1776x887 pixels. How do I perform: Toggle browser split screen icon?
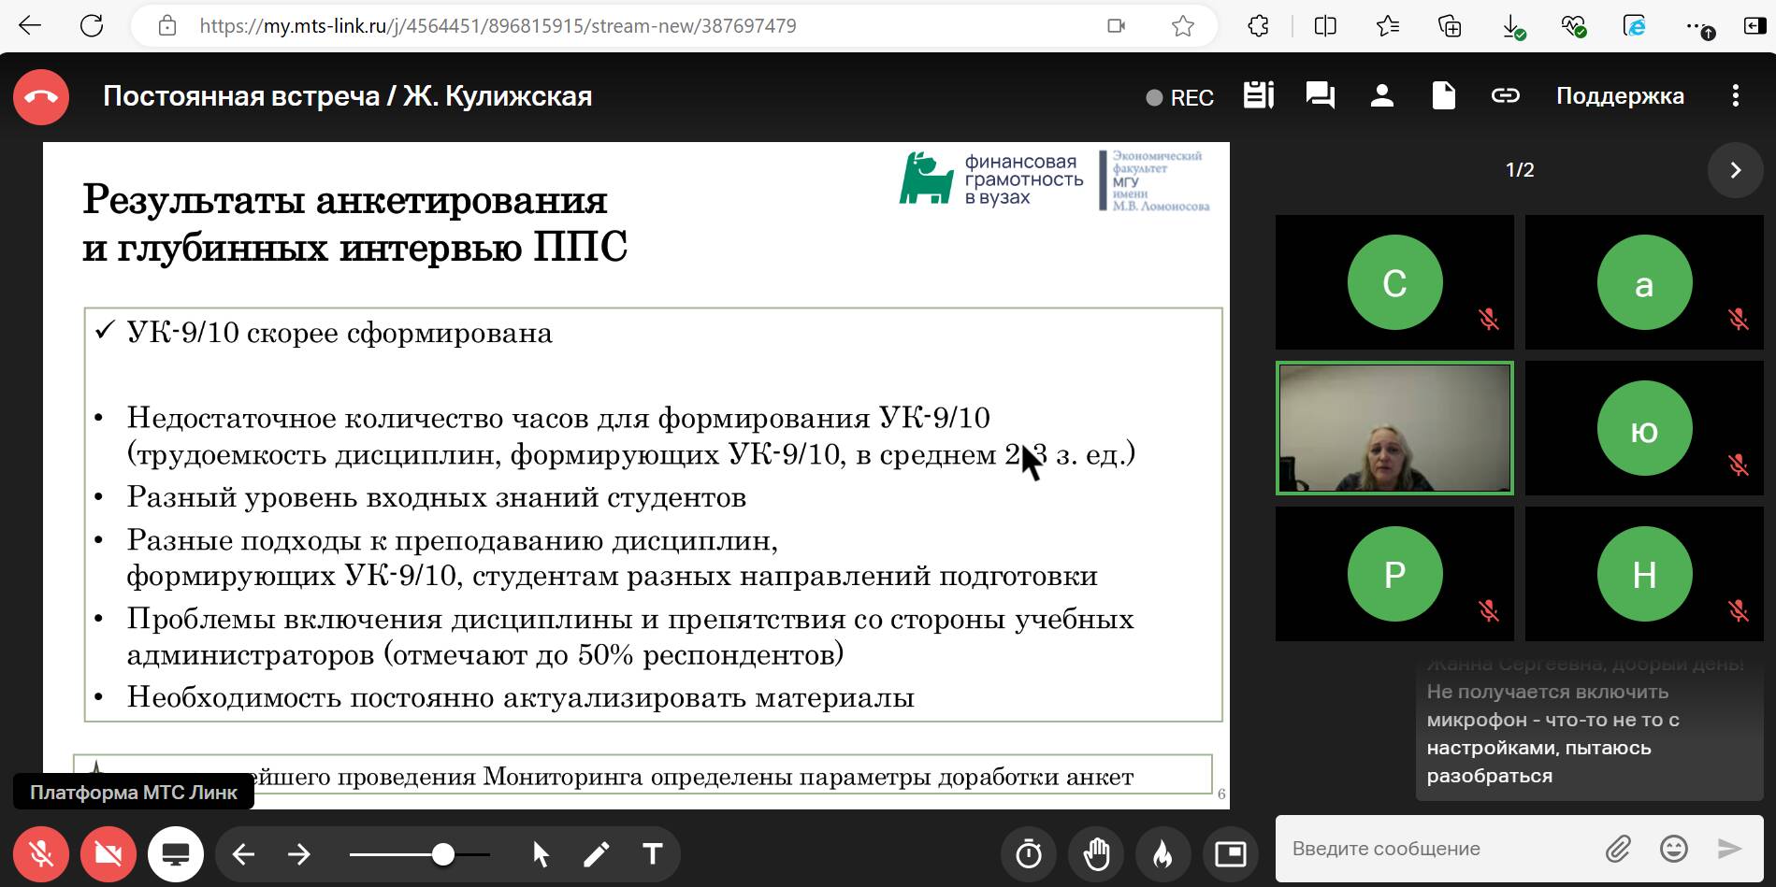click(1325, 26)
